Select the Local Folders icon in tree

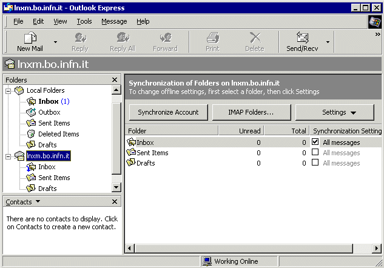pyautogui.click(x=19, y=90)
